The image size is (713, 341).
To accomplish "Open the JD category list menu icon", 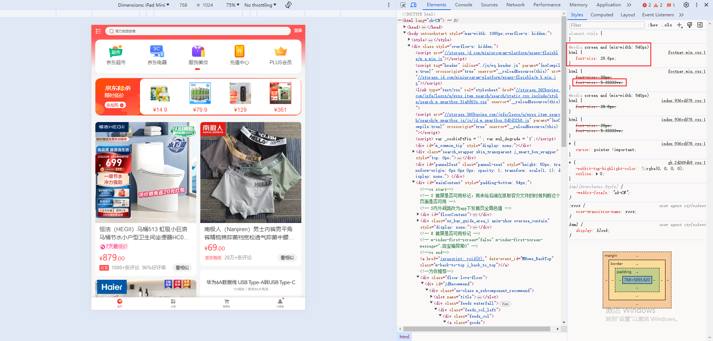I will point(98,31).
